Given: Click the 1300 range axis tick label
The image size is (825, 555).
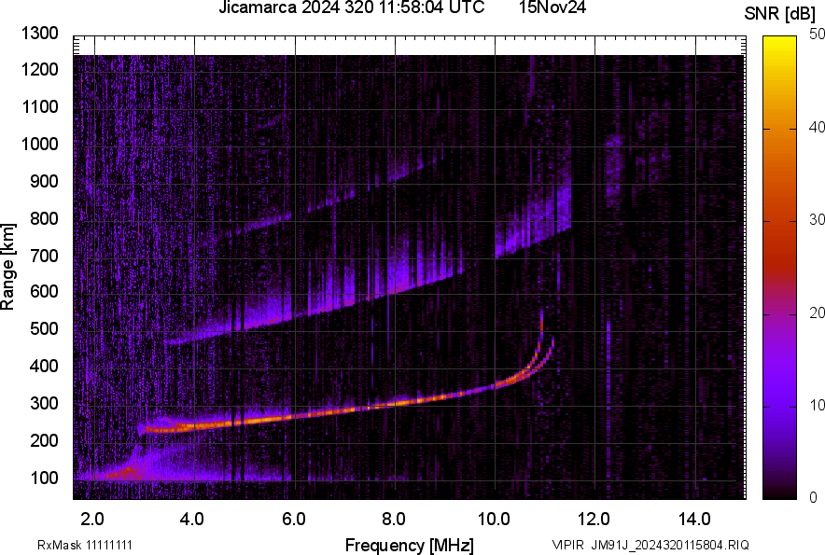Looking at the screenshot, I should coord(41,32).
